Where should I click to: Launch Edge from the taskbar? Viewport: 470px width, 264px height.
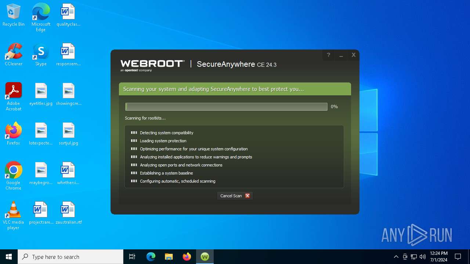click(x=151, y=257)
